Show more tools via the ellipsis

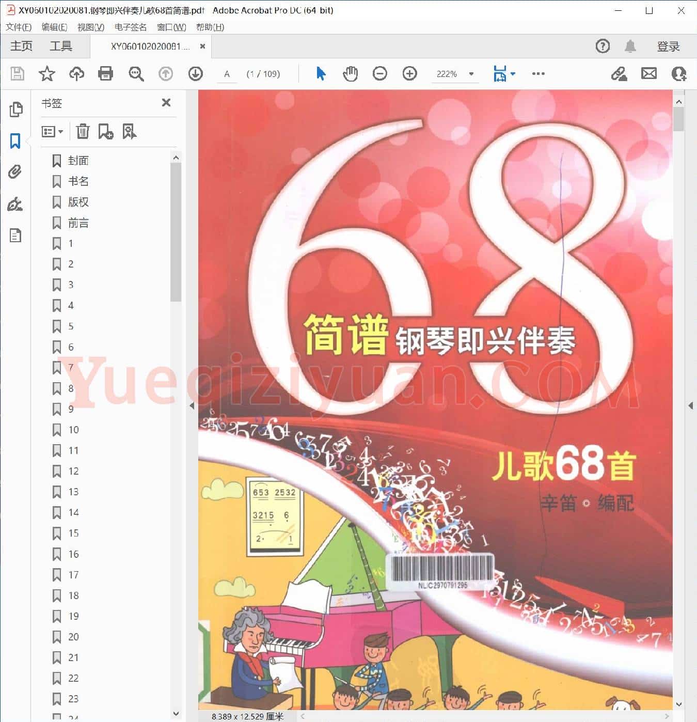click(x=538, y=74)
